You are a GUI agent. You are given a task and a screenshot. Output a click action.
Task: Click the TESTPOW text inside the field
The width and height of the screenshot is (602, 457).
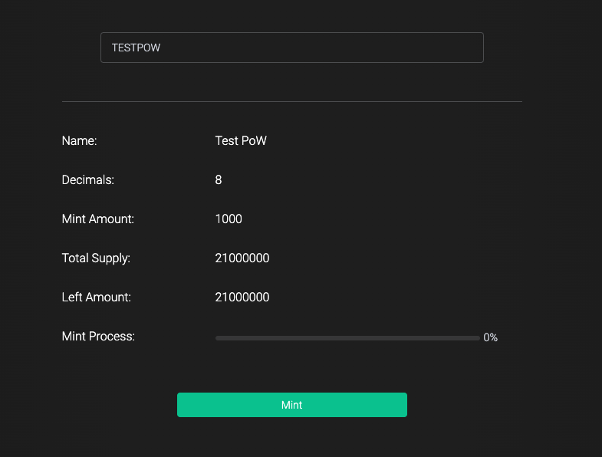click(x=136, y=48)
